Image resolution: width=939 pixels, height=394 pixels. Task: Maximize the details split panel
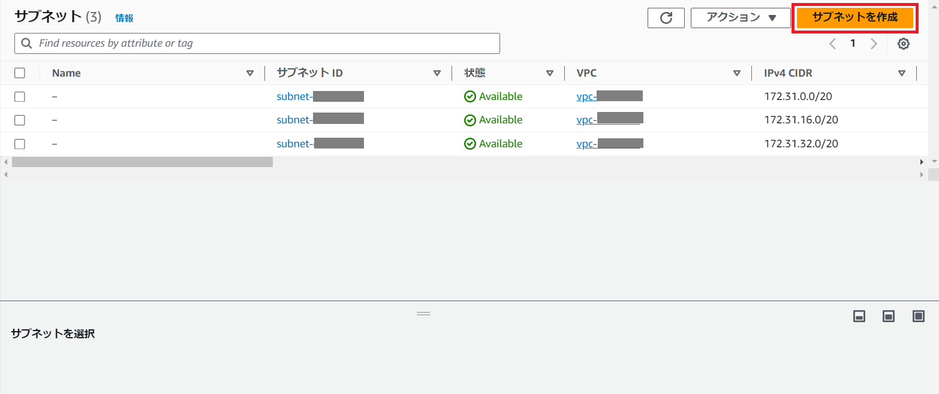tap(919, 316)
